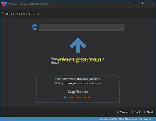Image resolution: width=156 pixels, height=121 pixels.
Task: Go Back to the previous step
Action: click(x=136, y=112)
